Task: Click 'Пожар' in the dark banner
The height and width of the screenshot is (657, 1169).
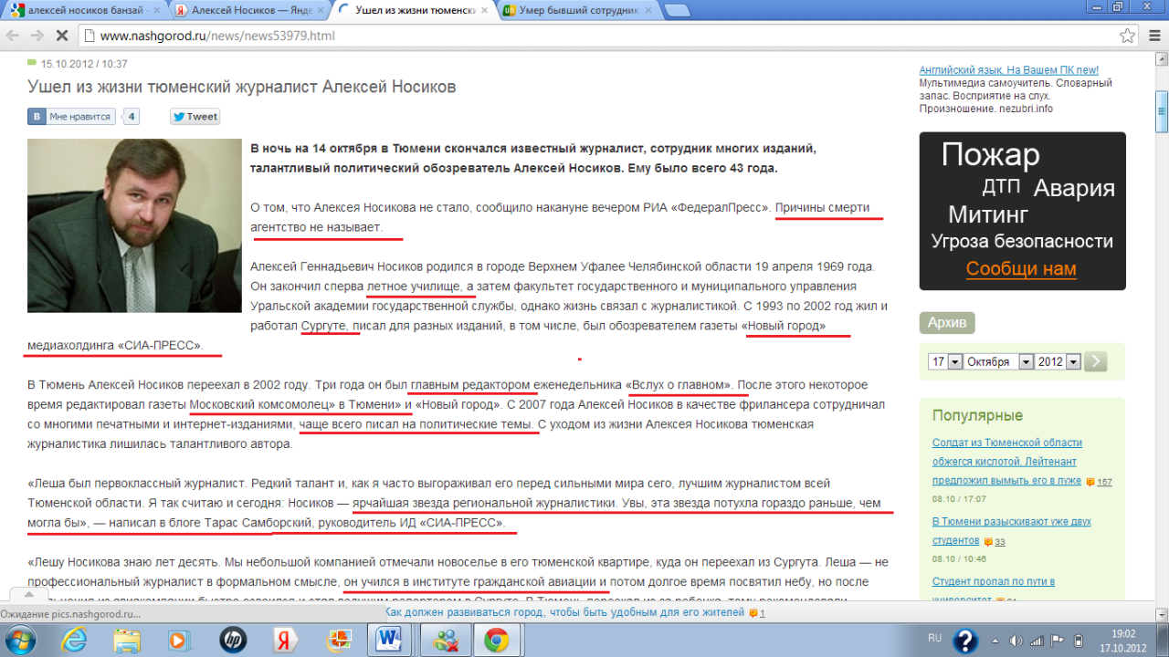Action: (x=991, y=155)
